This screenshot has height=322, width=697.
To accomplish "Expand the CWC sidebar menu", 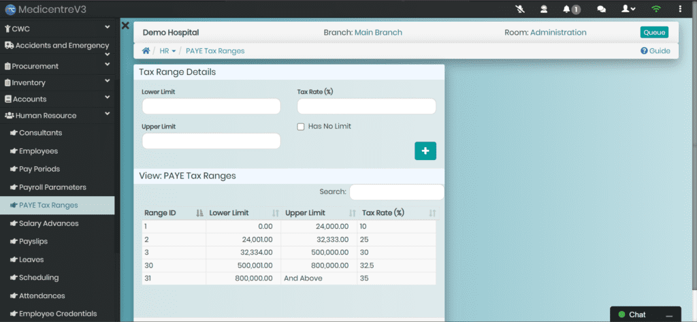I will (57, 29).
